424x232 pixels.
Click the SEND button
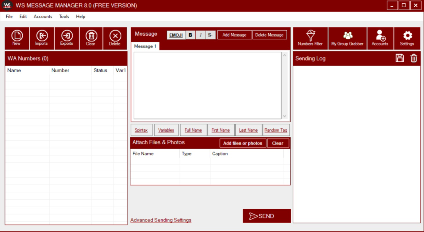pos(266,215)
